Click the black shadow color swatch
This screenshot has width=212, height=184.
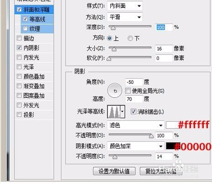click(x=173, y=146)
